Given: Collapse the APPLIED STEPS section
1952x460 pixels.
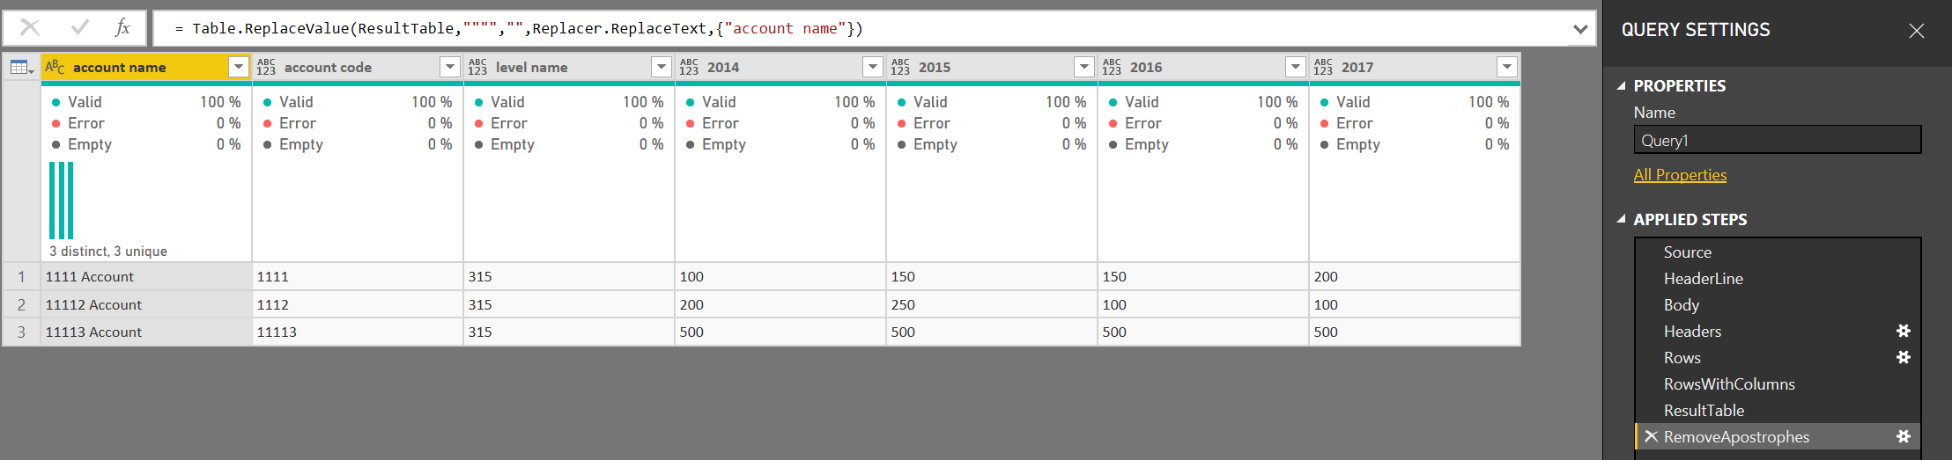Looking at the screenshot, I should (x=1622, y=219).
